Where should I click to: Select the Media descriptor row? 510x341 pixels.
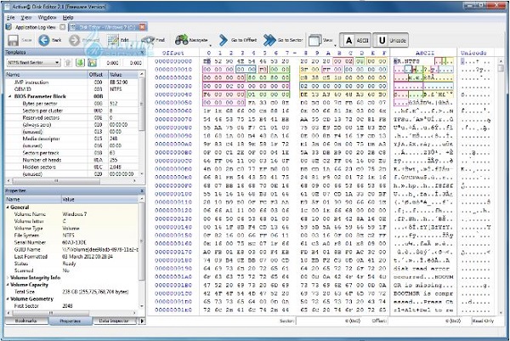click(x=71, y=139)
